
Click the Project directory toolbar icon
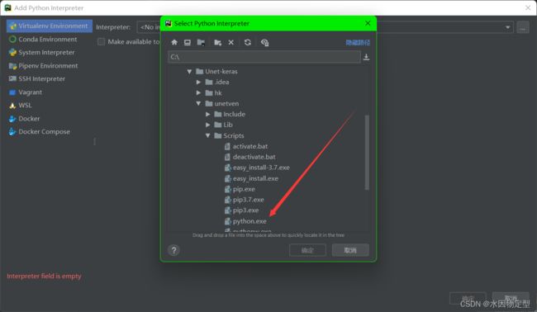pos(201,42)
